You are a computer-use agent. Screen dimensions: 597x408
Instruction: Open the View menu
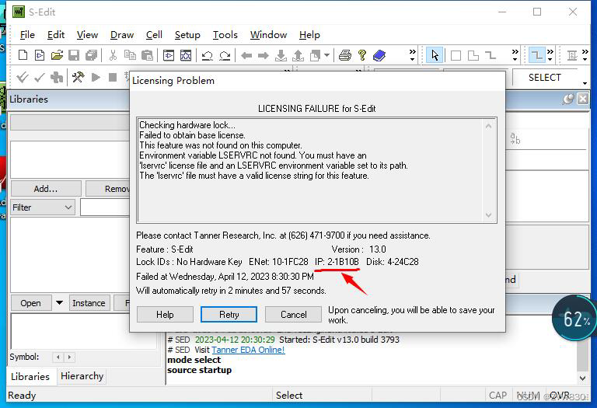pyautogui.click(x=87, y=35)
